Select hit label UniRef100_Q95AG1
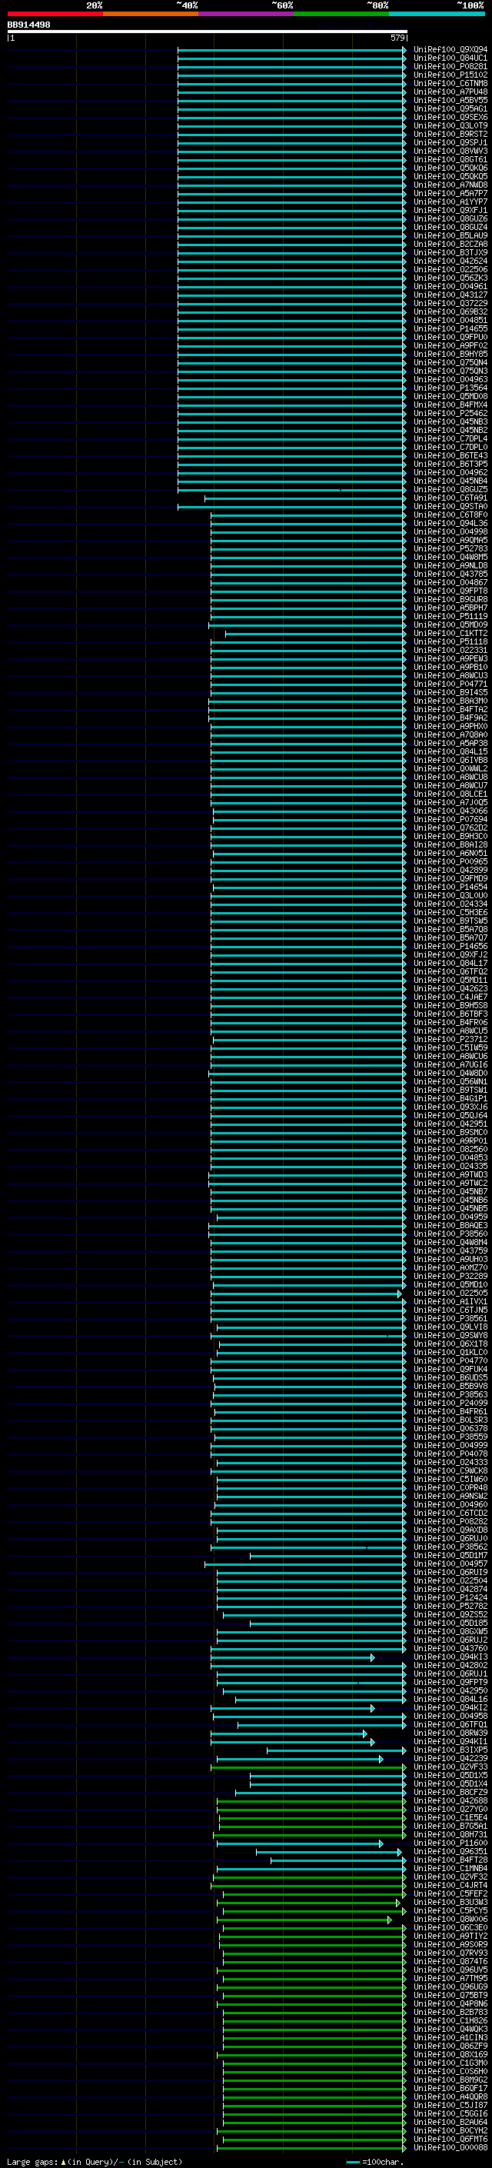492x2168 pixels. [450, 108]
